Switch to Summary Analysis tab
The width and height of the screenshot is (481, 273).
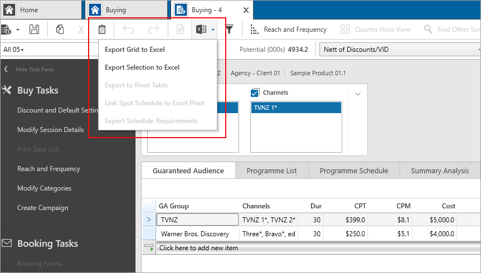(440, 170)
